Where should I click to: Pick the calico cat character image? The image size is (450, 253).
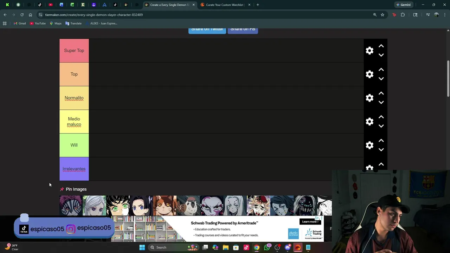(165, 206)
